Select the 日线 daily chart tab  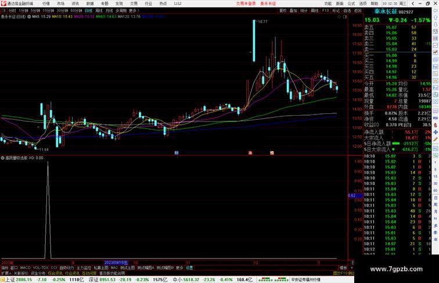click(x=88, y=10)
